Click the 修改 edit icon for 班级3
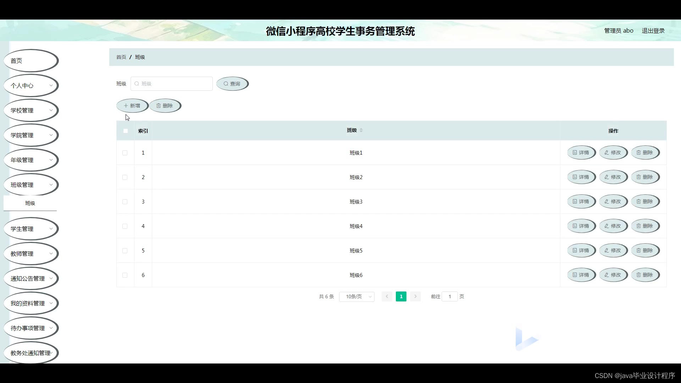681x383 pixels. click(x=613, y=201)
